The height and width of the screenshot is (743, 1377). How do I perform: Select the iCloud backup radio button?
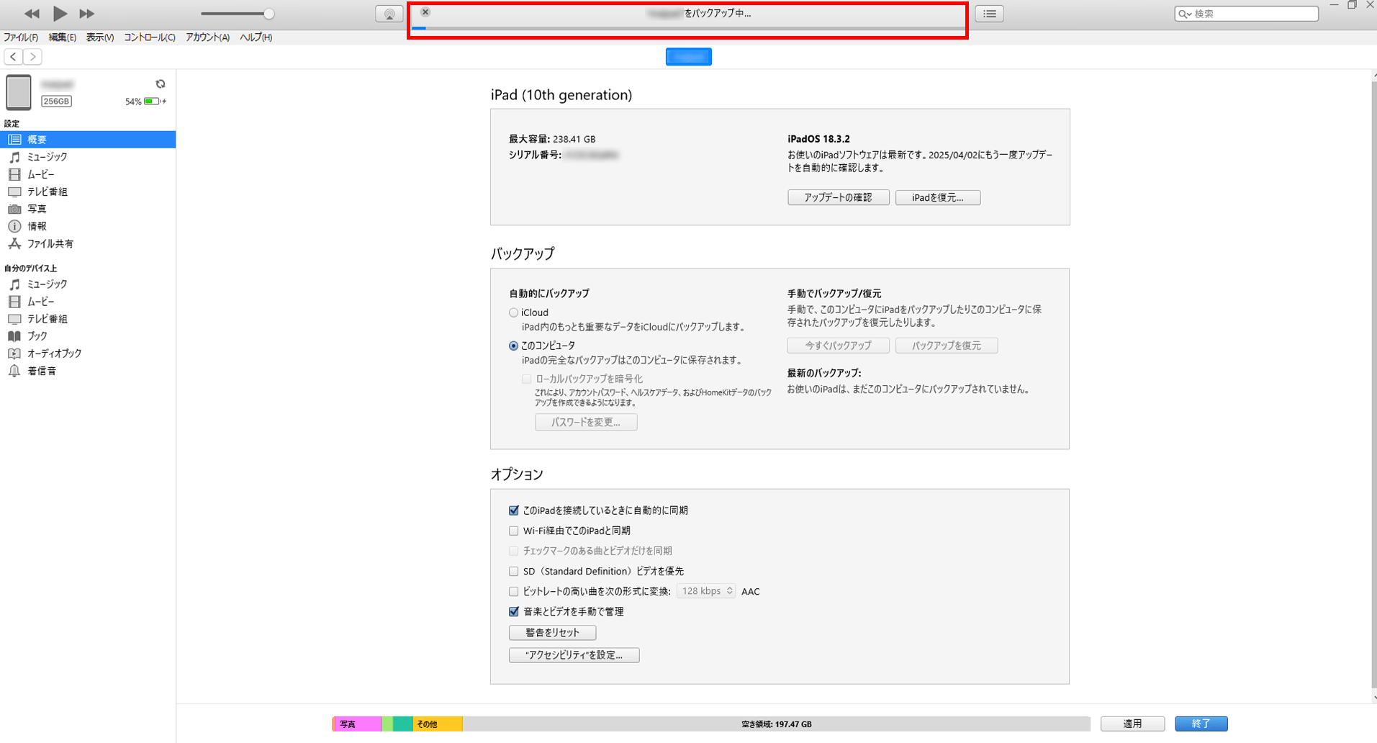pyautogui.click(x=514, y=312)
